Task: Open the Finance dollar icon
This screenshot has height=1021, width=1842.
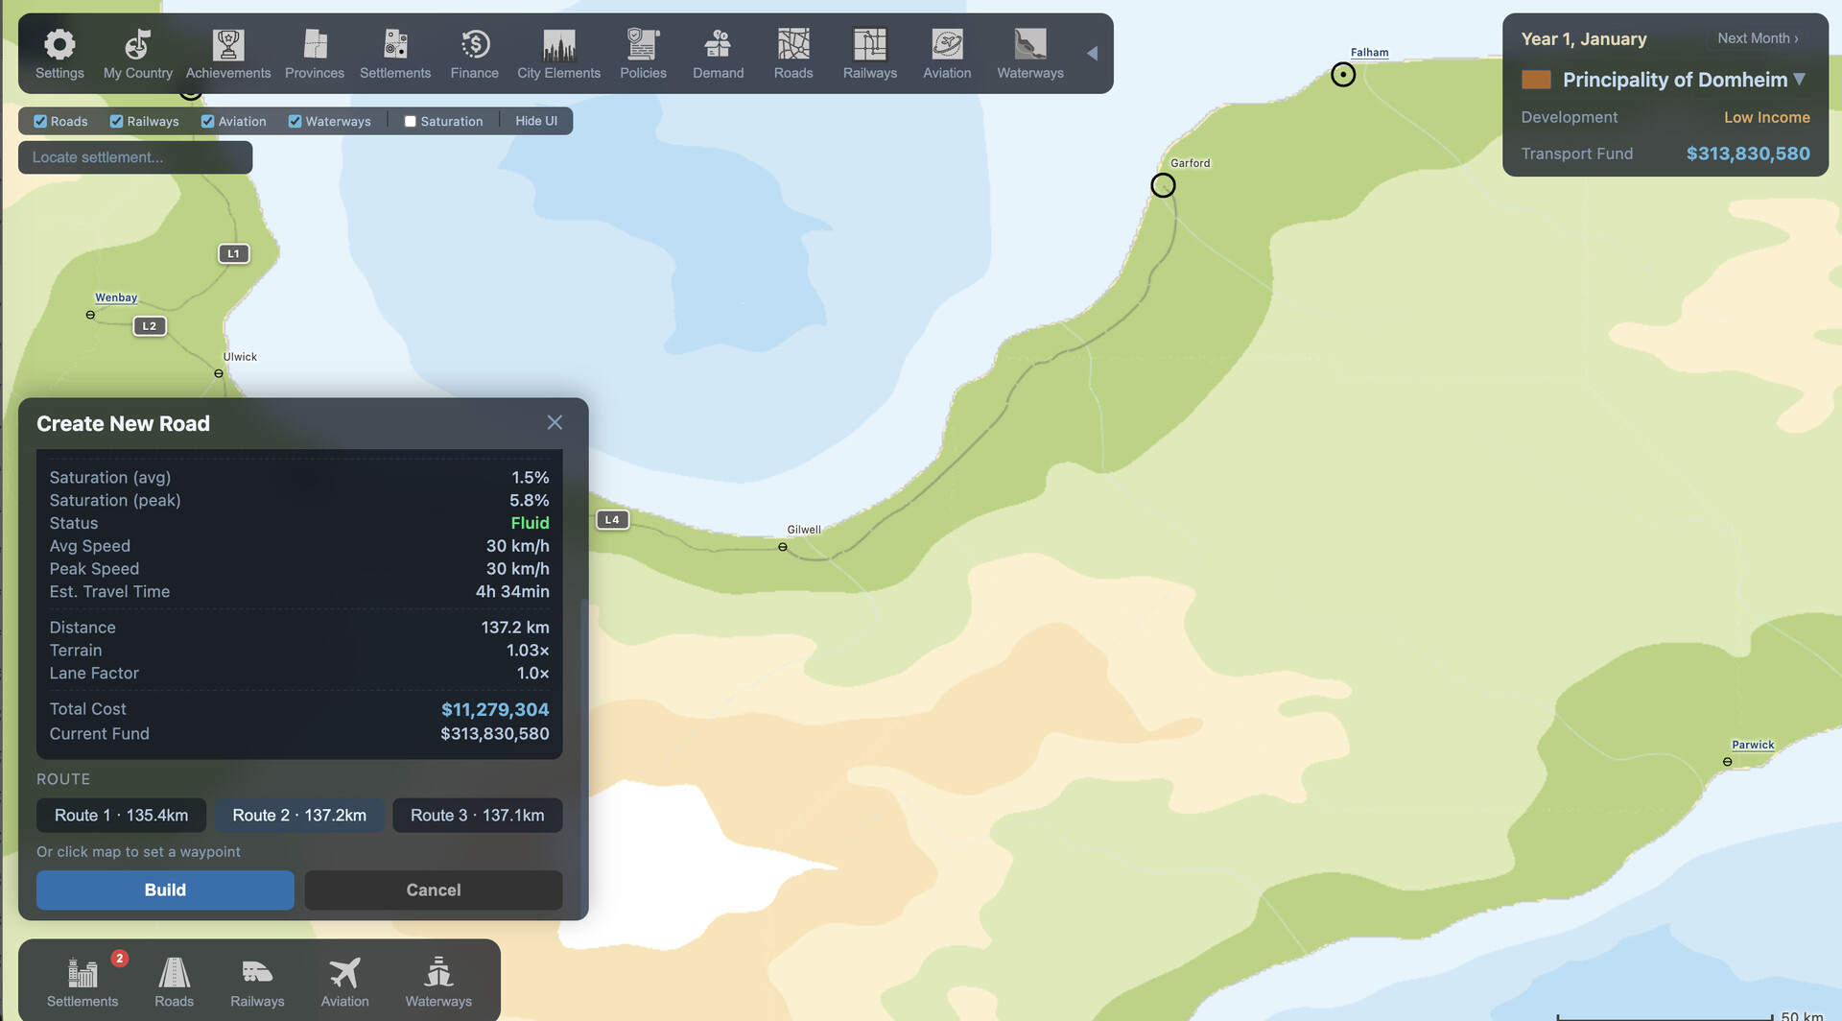Action: [x=474, y=45]
